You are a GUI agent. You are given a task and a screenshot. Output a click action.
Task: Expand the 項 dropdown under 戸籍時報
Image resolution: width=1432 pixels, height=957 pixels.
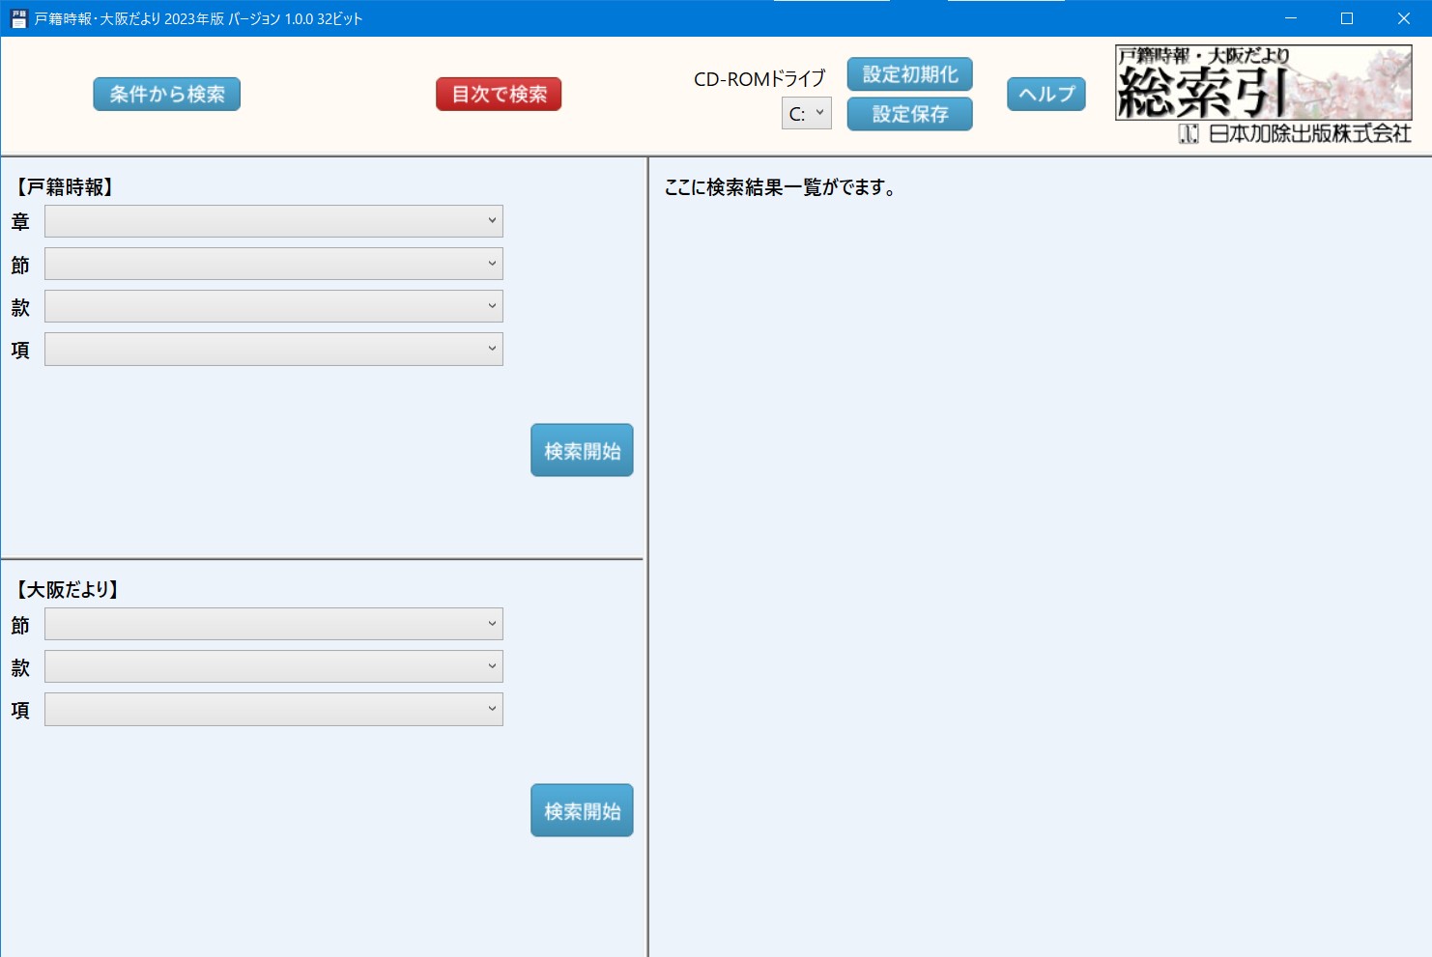point(273,349)
